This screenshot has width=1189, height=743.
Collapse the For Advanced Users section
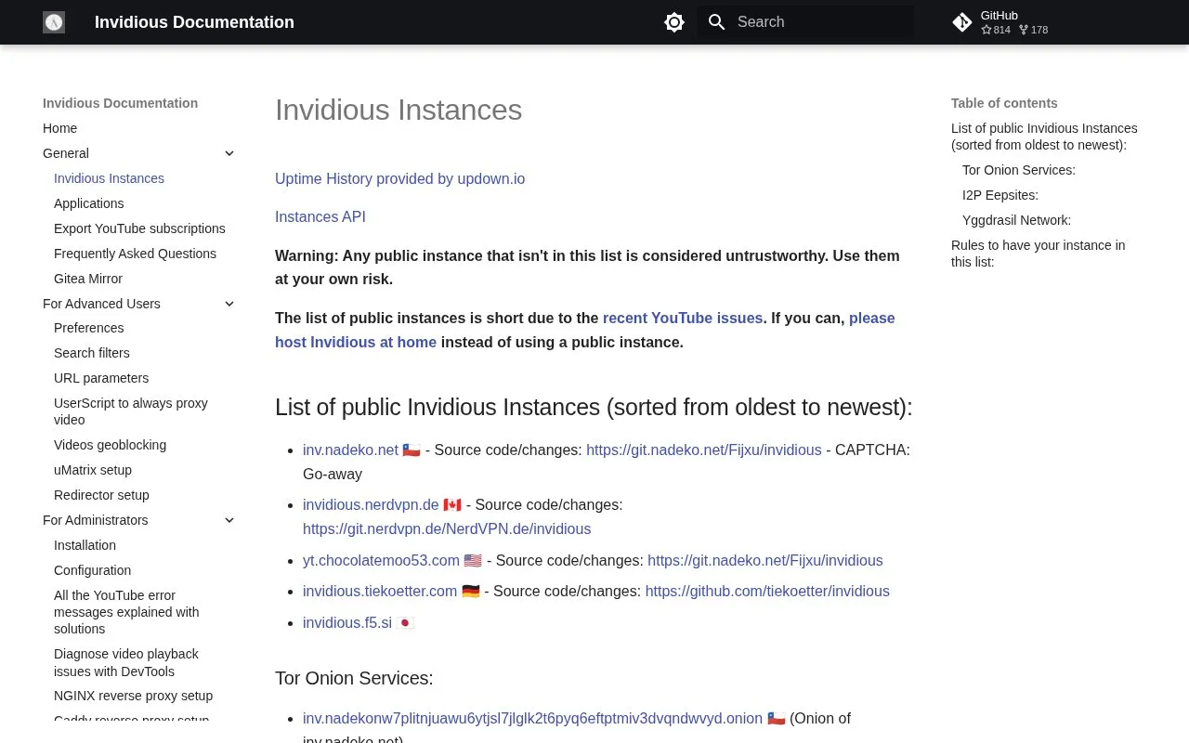point(229,304)
